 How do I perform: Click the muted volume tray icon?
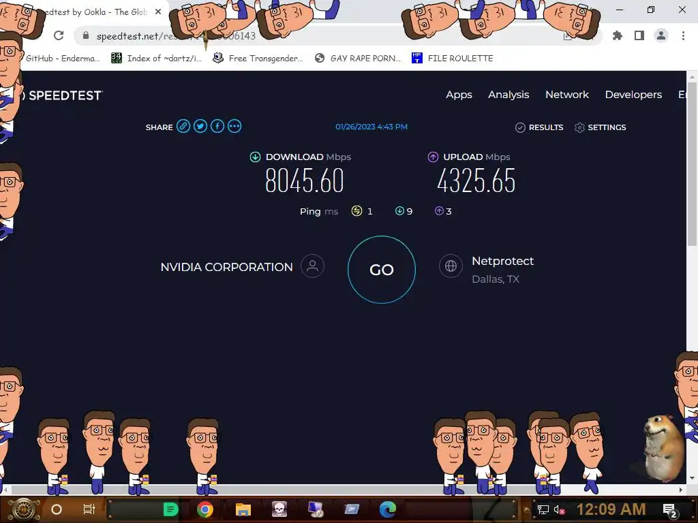559,510
